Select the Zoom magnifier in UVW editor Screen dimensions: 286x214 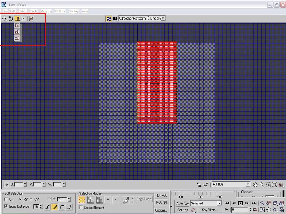(x=262, y=185)
